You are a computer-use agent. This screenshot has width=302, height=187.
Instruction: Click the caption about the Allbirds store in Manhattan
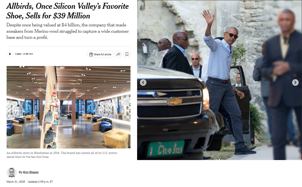pos(62,153)
